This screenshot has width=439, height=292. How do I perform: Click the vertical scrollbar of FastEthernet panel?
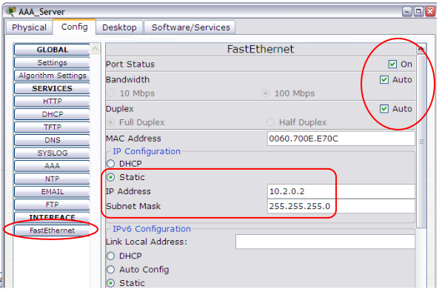coord(421,142)
